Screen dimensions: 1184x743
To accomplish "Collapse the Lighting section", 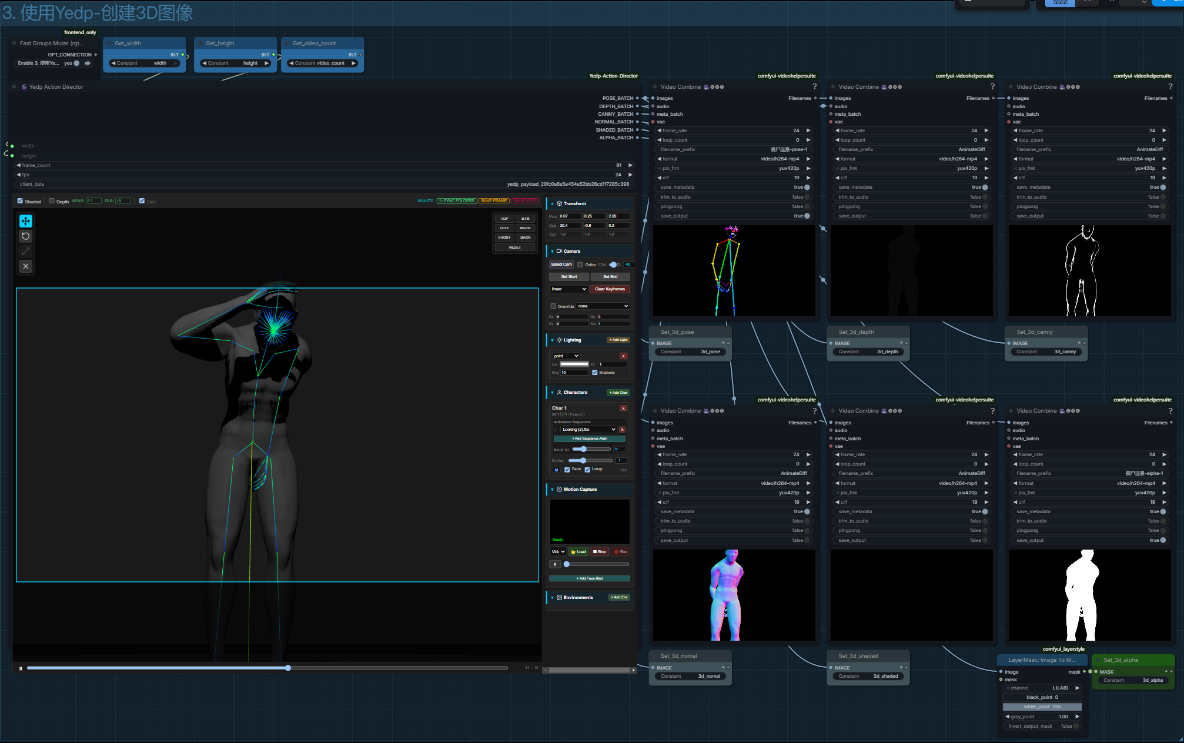I will coord(552,340).
